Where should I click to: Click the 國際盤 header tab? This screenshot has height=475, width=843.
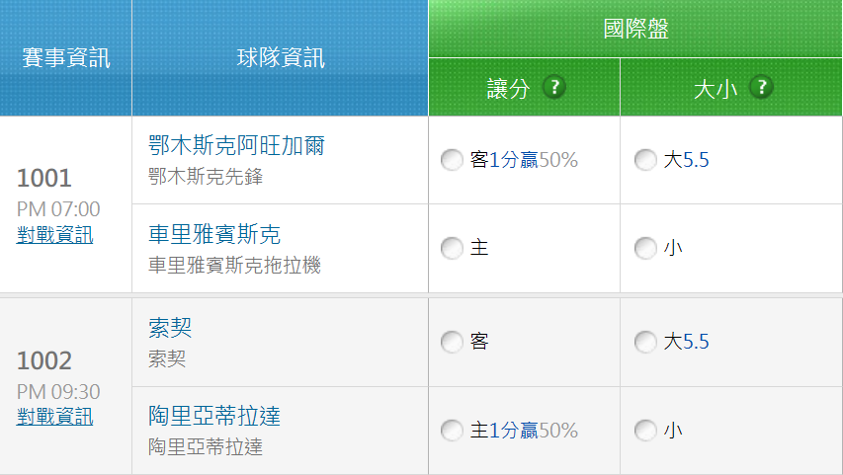pyautogui.click(x=635, y=29)
